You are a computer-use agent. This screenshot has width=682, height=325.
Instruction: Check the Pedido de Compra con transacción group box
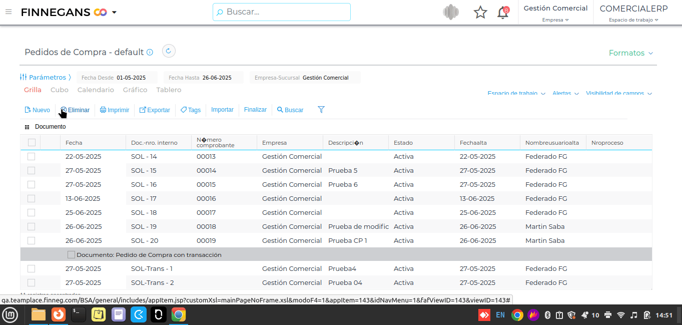pos(71,255)
